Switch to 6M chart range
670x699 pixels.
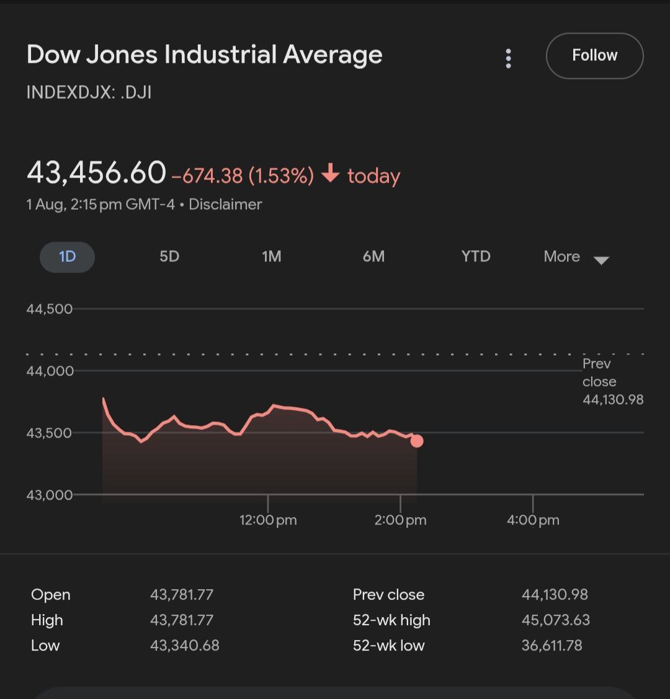click(x=373, y=256)
